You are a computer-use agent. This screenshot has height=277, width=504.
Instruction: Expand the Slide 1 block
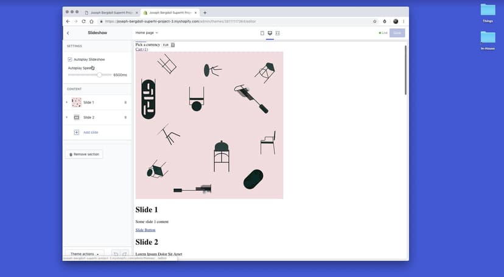pyautogui.click(x=67, y=103)
